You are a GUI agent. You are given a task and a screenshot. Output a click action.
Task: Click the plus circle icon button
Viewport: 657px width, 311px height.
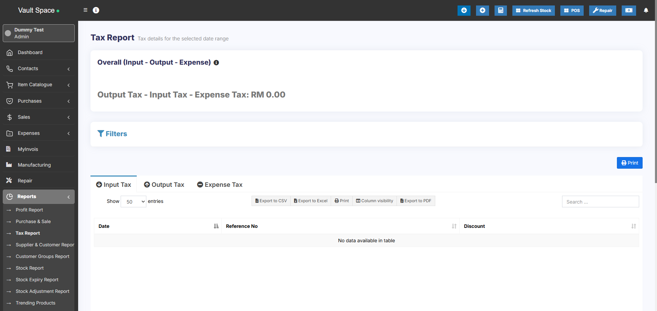482,11
